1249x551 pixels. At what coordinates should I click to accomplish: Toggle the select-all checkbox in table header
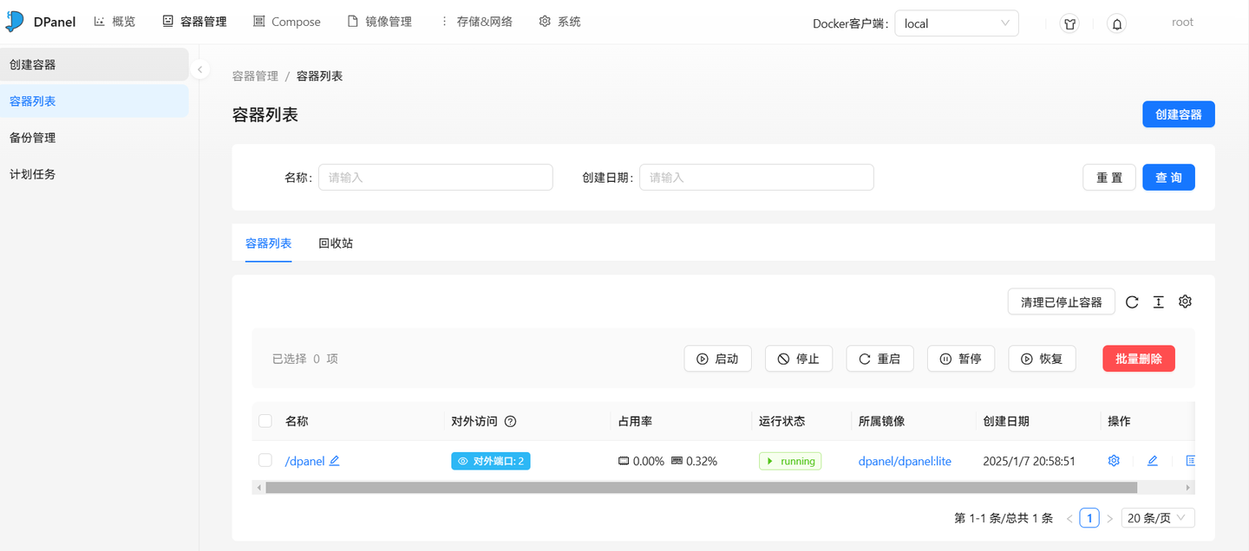click(265, 420)
